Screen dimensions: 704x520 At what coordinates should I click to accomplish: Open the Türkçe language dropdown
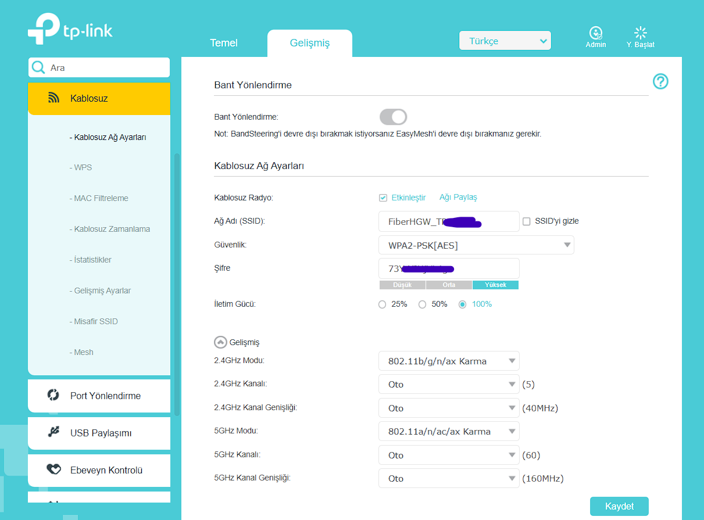[x=505, y=41]
